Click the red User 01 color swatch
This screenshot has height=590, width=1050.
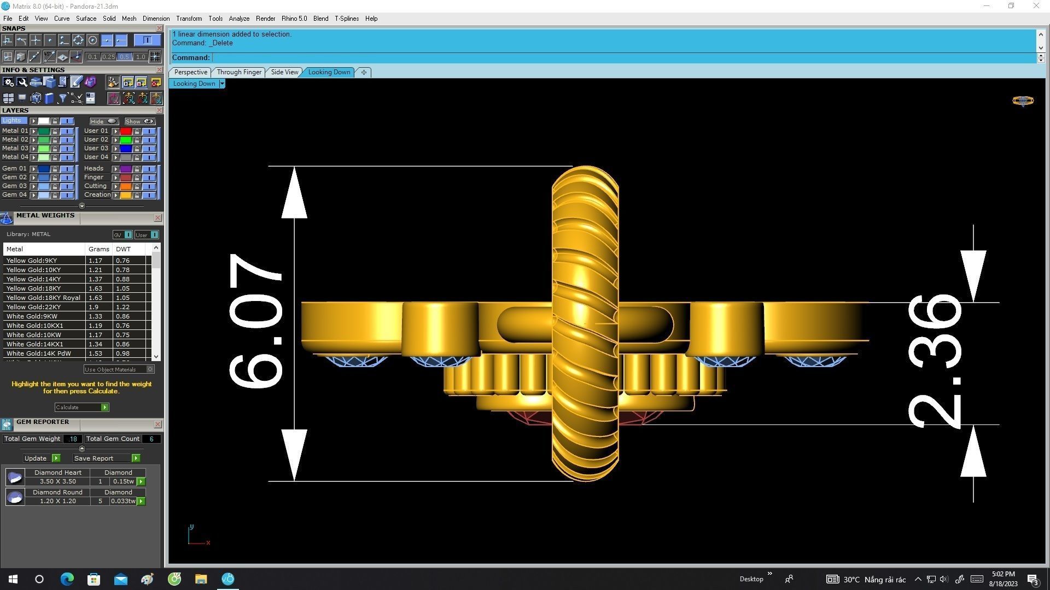pyautogui.click(x=126, y=131)
